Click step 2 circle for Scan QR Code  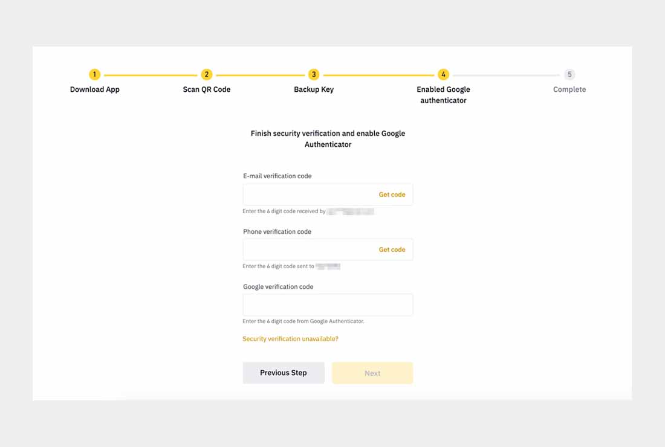(207, 74)
